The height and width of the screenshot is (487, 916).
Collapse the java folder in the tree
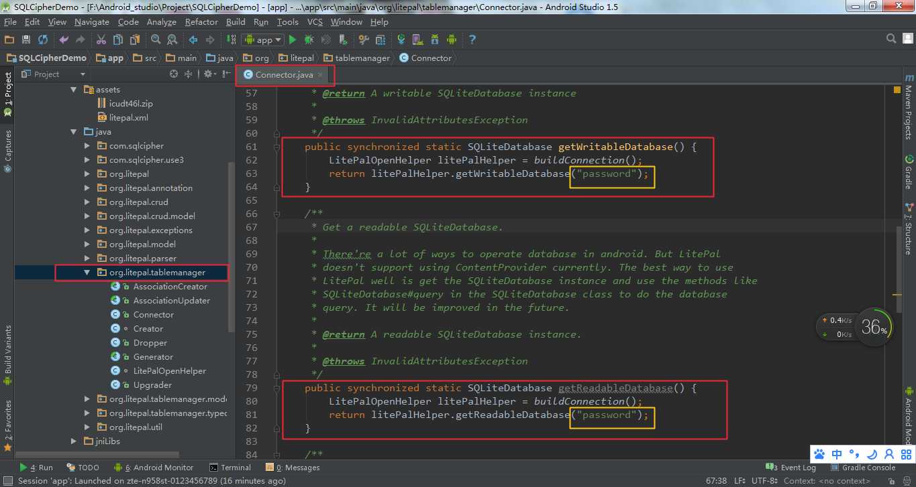coord(74,131)
